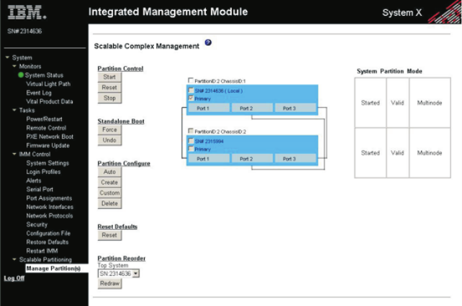Screen dimensions: 462x306
Task: Click Reset Defaults Reset button
Action: 109,236
